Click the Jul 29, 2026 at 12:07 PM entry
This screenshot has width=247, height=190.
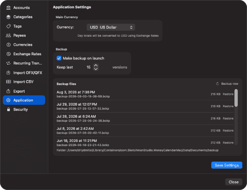click(77, 104)
